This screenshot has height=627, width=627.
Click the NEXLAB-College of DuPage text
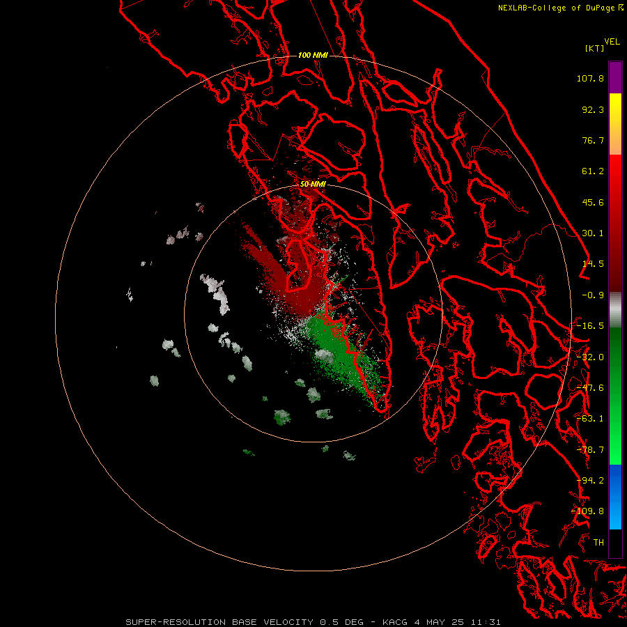pyautogui.click(x=556, y=8)
